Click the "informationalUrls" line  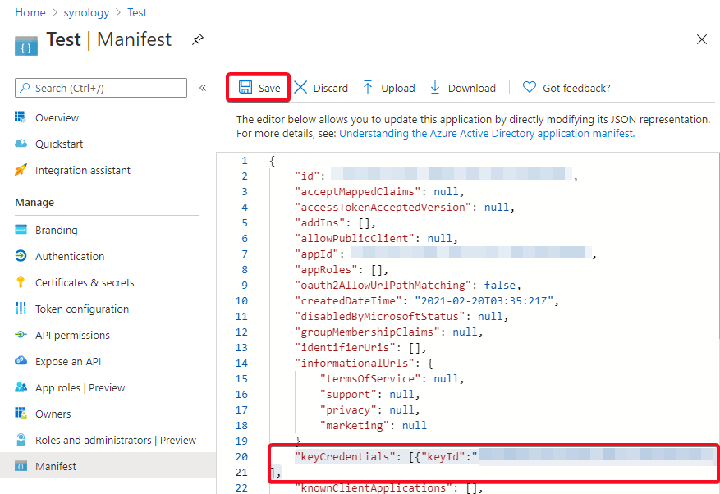tap(364, 363)
